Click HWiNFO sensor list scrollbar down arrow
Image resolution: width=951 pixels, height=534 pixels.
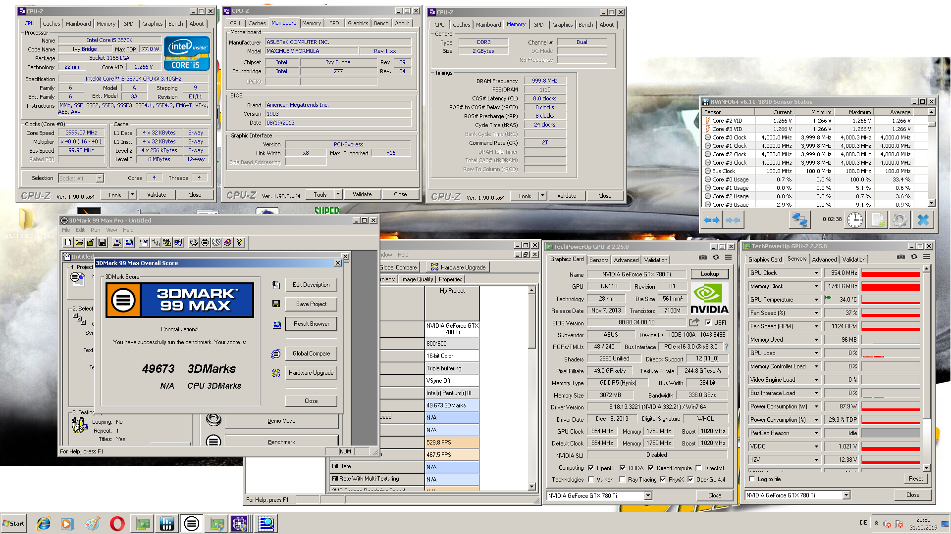[x=931, y=203]
